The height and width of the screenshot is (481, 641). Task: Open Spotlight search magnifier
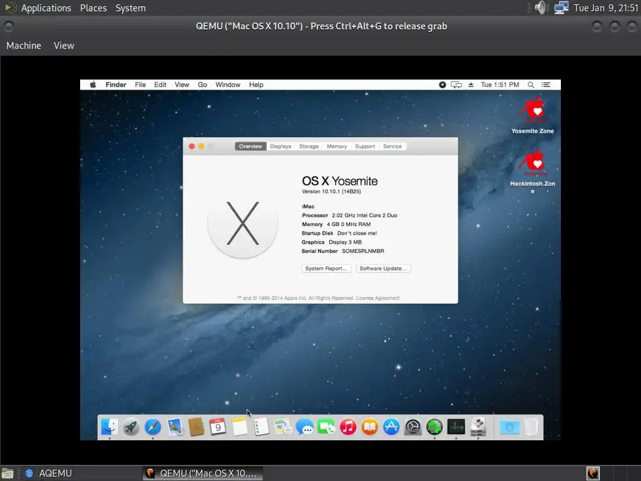(531, 85)
